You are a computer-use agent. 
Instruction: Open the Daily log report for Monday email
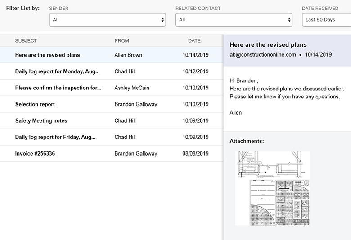click(x=57, y=71)
